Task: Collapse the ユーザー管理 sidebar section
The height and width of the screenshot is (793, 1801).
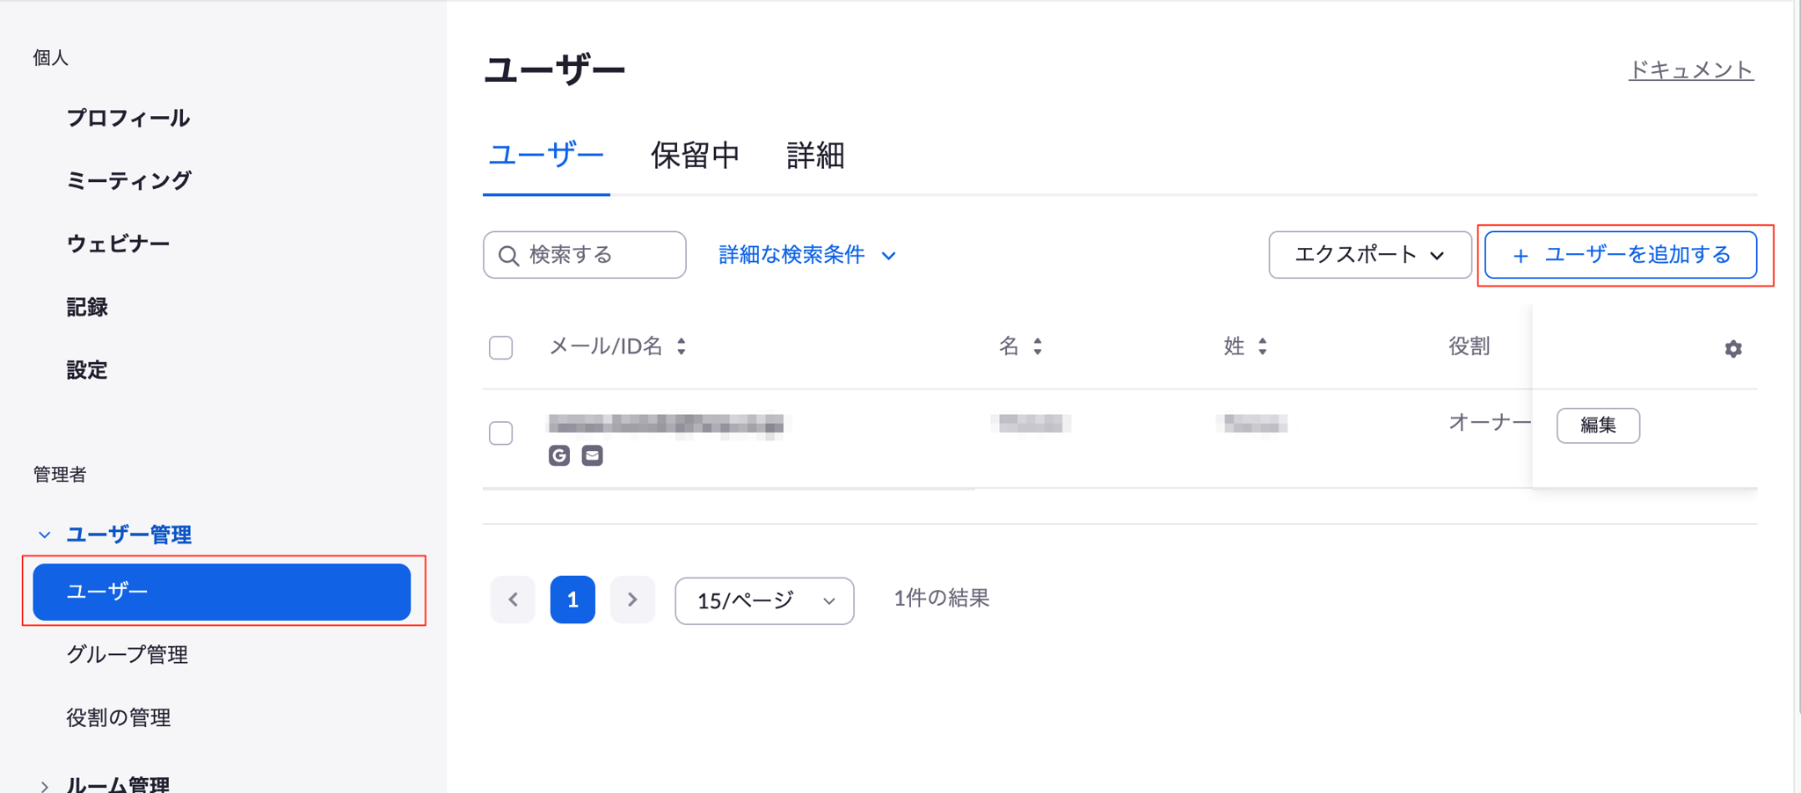Action: point(45,535)
